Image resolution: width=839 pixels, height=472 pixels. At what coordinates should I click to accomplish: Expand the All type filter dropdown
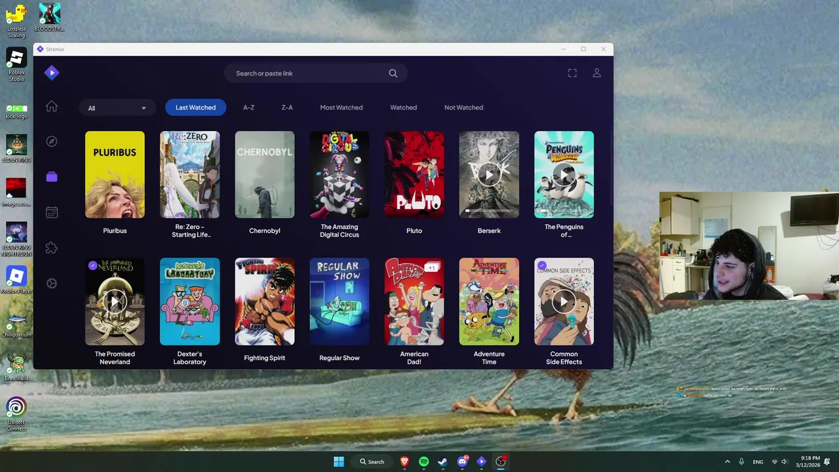click(117, 108)
